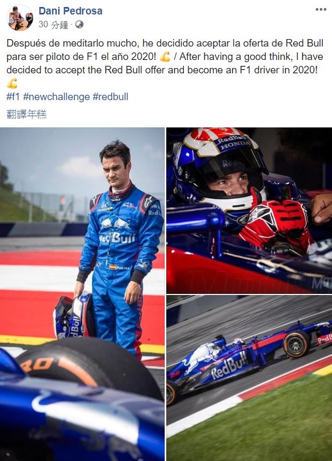This screenshot has width=332, height=461.
Task: Open the #redbull hashtag
Action: [110, 97]
